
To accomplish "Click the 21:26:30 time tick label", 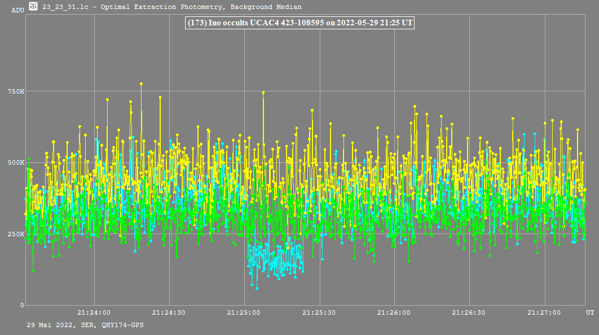I will [x=469, y=312].
